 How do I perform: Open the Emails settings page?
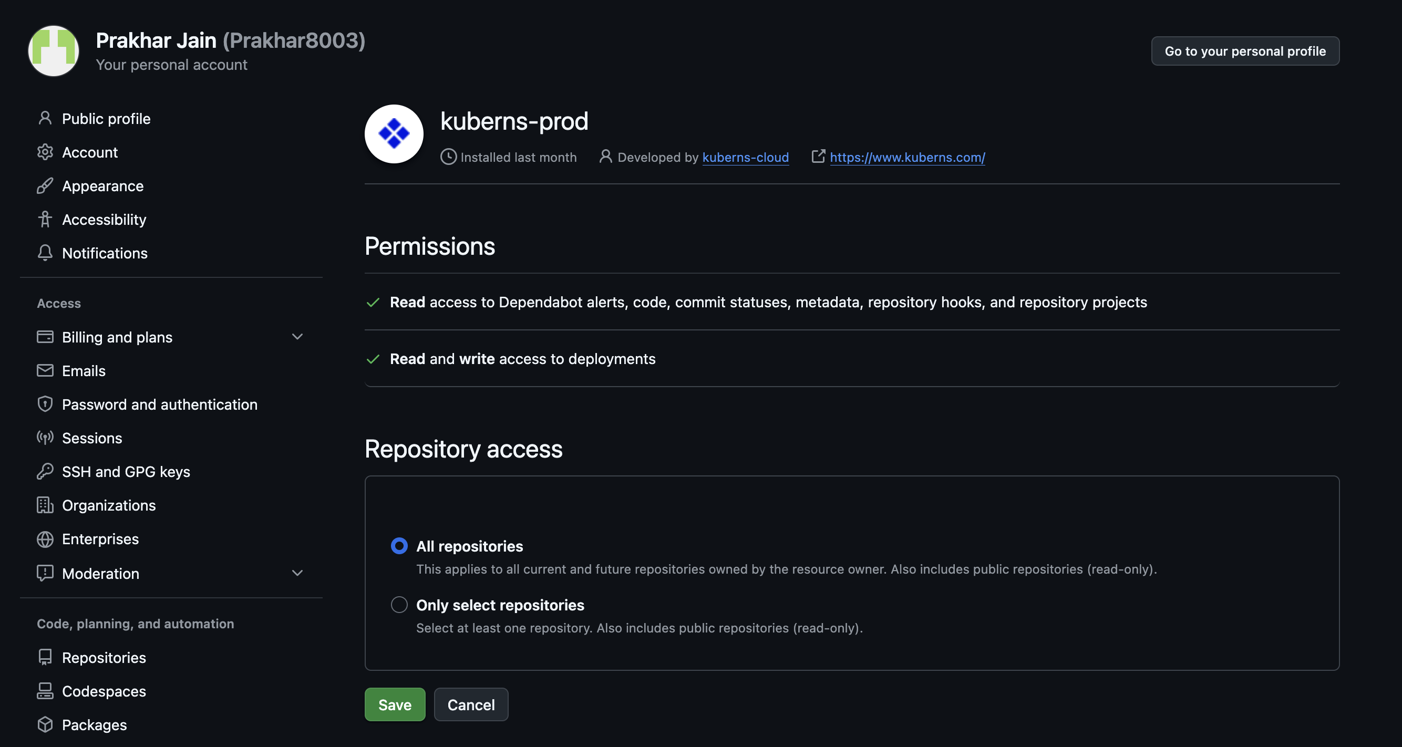point(84,370)
